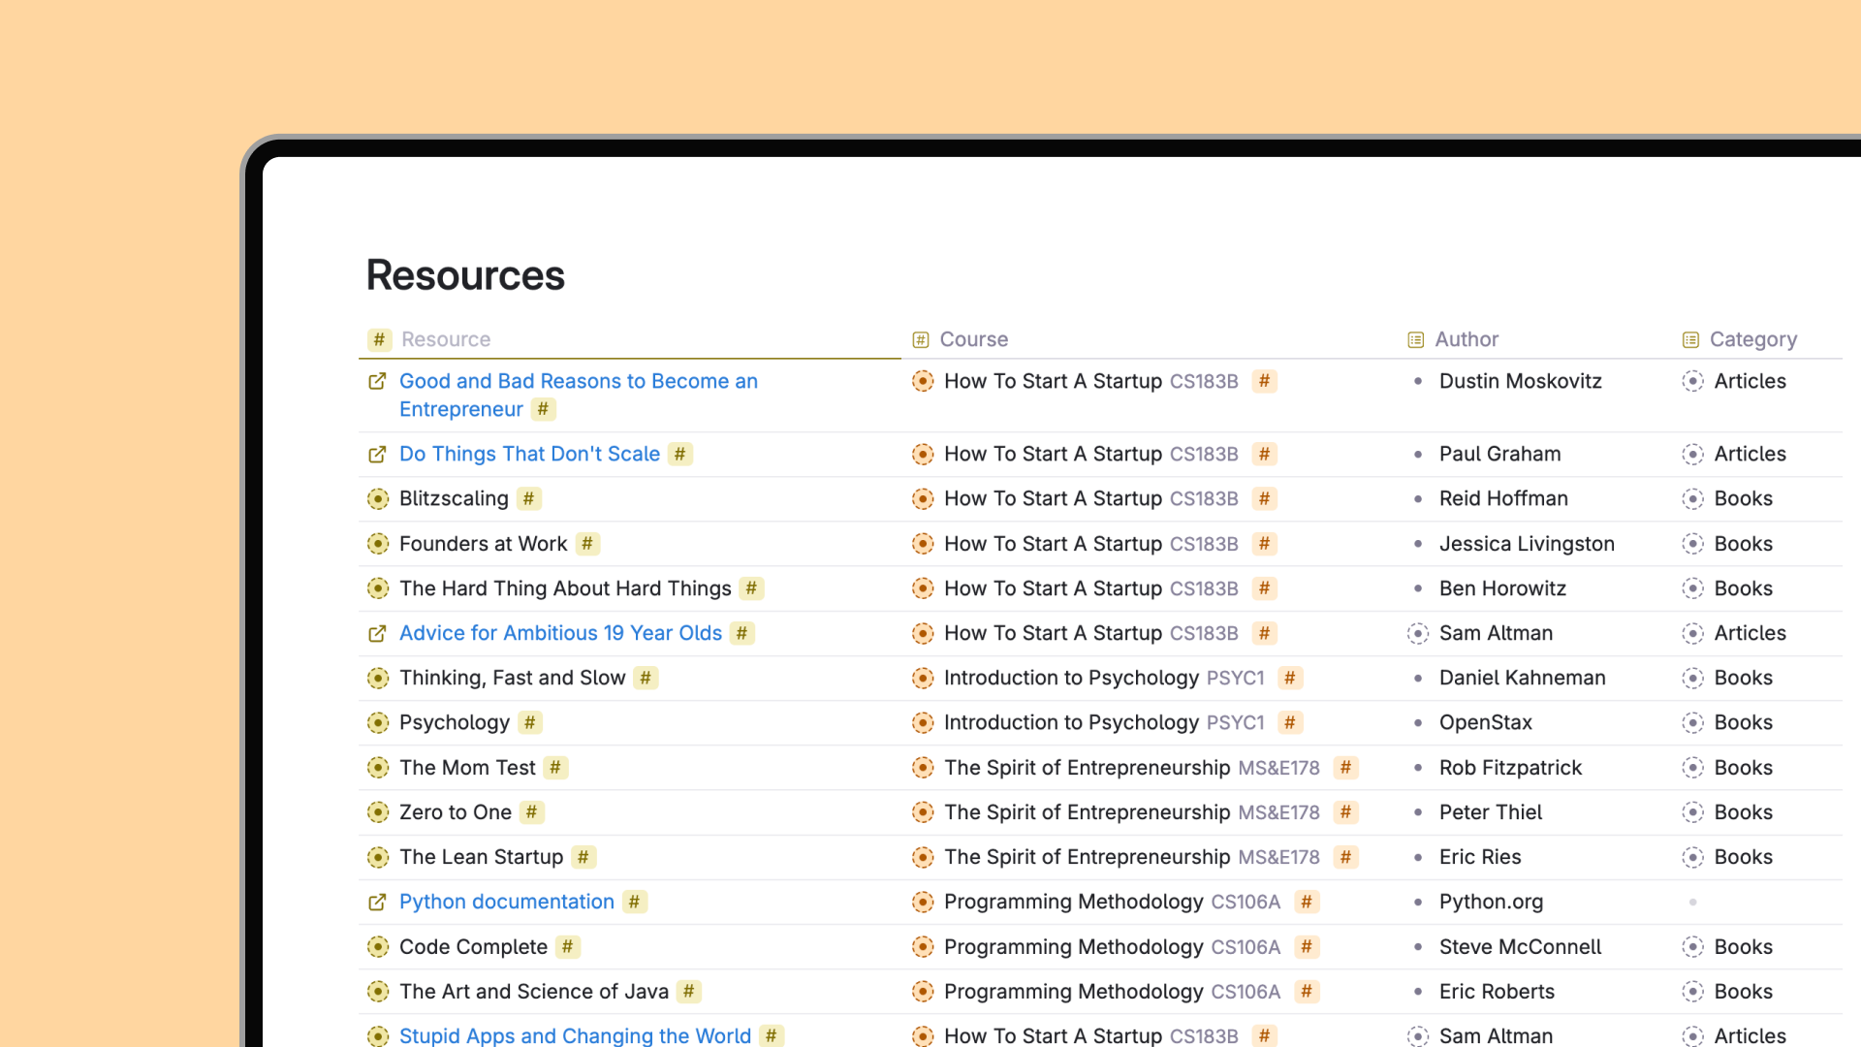Click the Blitzscaling node icon
This screenshot has height=1047, width=1861.
[x=378, y=499]
